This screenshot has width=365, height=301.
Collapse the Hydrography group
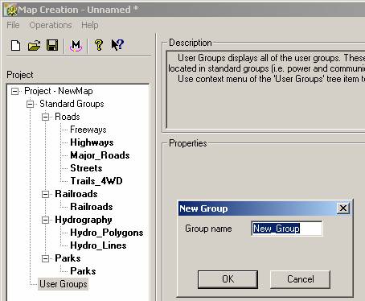(46, 220)
